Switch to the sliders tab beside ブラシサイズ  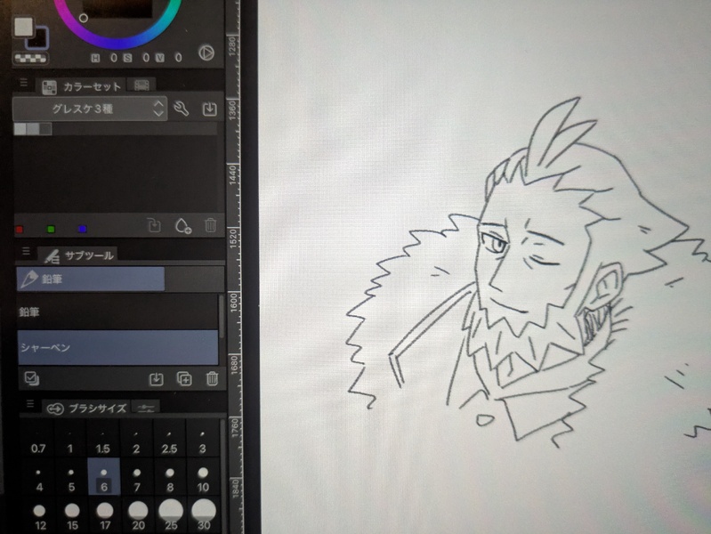(x=146, y=408)
